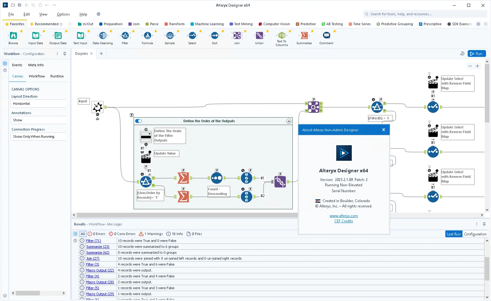Collapse the Define the Order container

pos(289,121)
